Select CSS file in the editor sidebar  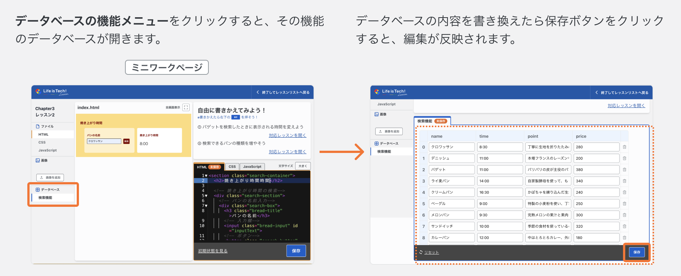point(53,142)
